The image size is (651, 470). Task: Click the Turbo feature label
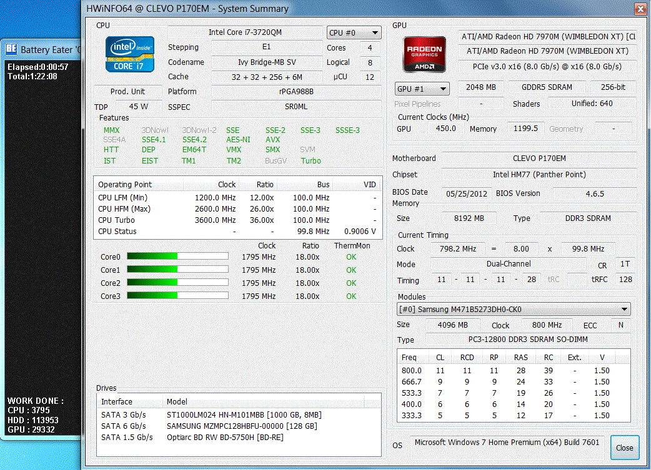(x=311, y=160)
